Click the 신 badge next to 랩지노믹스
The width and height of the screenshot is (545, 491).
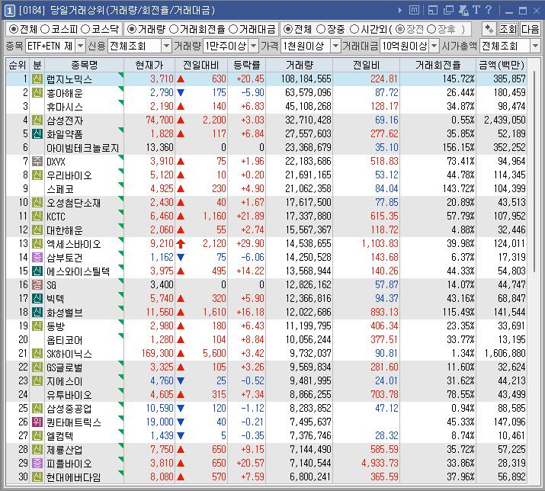pyautogui.click(x=37, y=79)
